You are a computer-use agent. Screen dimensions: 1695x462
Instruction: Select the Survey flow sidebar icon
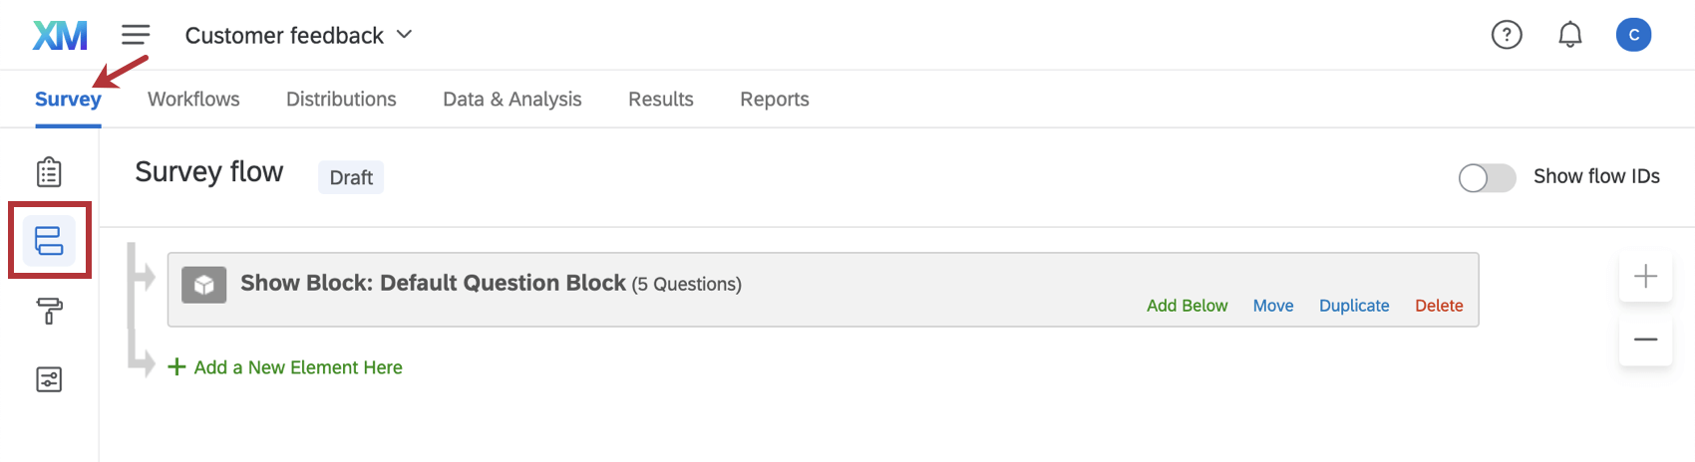[x=49, y=241]
